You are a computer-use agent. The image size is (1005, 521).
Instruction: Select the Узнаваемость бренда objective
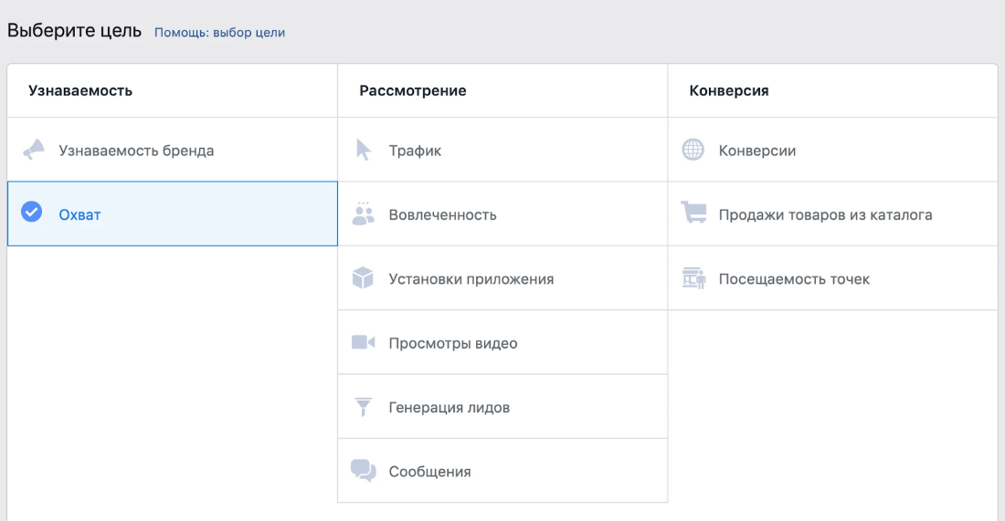click(x=136, y=151)
